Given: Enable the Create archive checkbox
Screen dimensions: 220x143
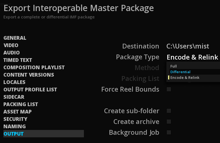Looking at the screenshot, I should [169, 121].
